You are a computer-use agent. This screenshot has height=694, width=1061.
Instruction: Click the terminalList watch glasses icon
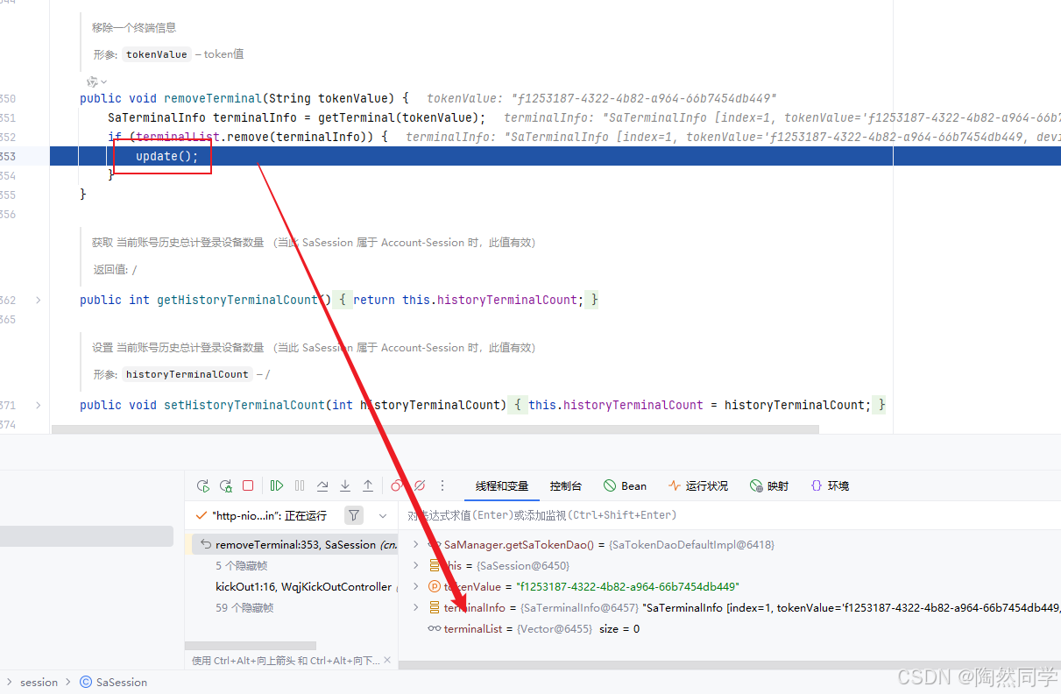(x=434, y=629)
